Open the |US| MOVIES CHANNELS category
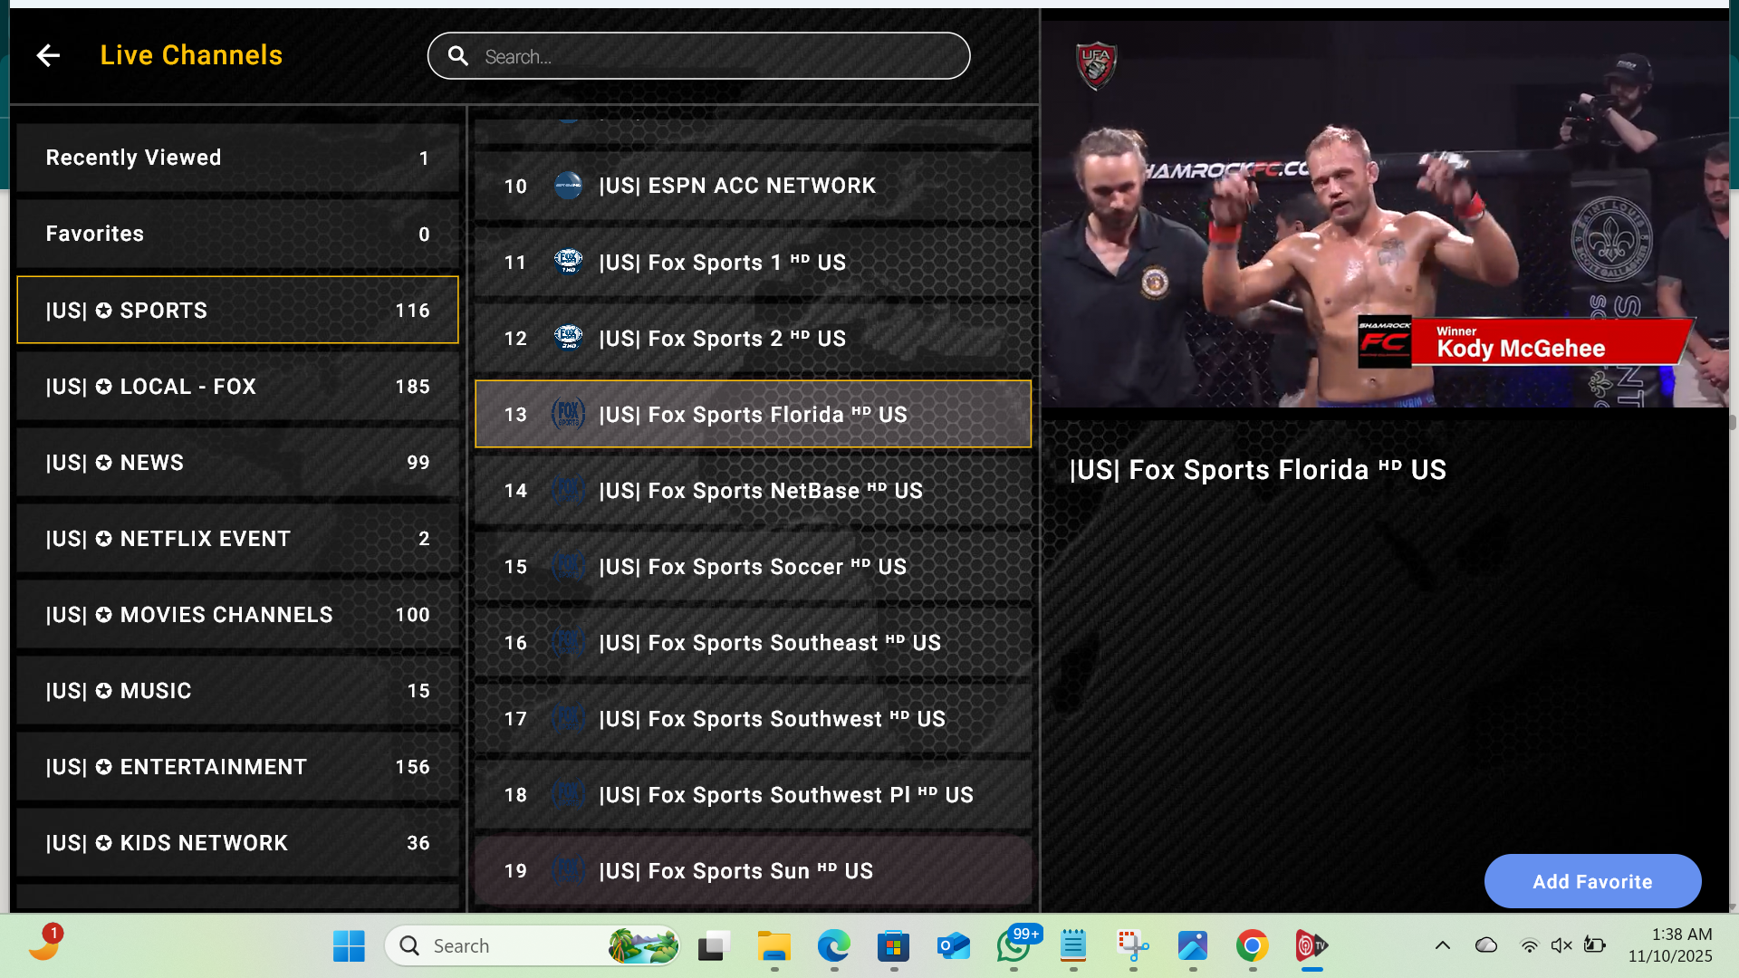1739x978 pixels. click(x=237, y=614)
